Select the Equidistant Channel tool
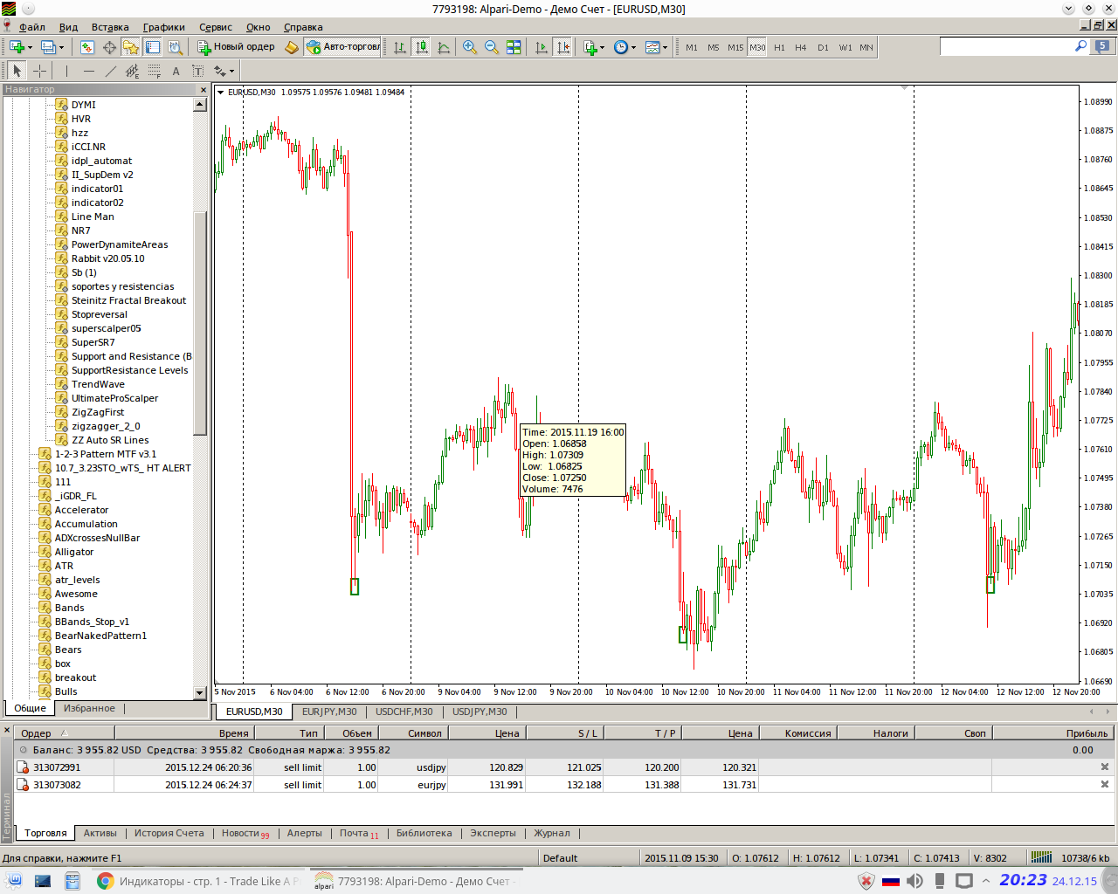Screen dimensions: 1118x894 pyautogui.click(x=132, y=71)
